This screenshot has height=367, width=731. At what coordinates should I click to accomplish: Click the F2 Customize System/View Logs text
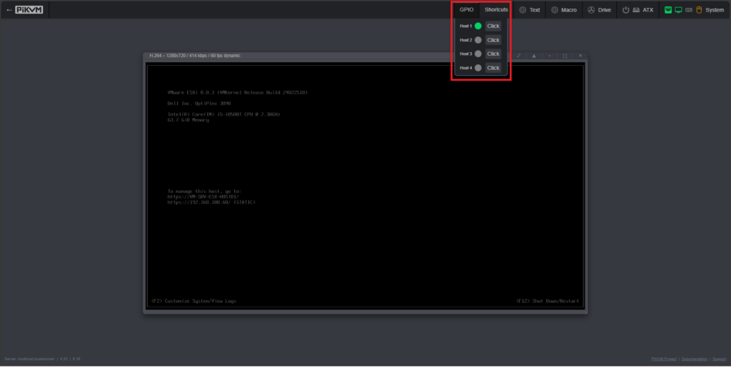click(x=194, y=301)
